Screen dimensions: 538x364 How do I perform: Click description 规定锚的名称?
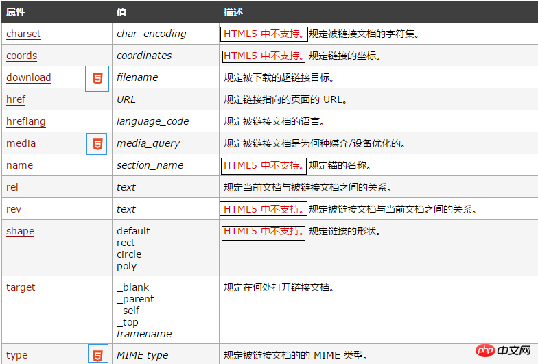[x=340, y=166]
